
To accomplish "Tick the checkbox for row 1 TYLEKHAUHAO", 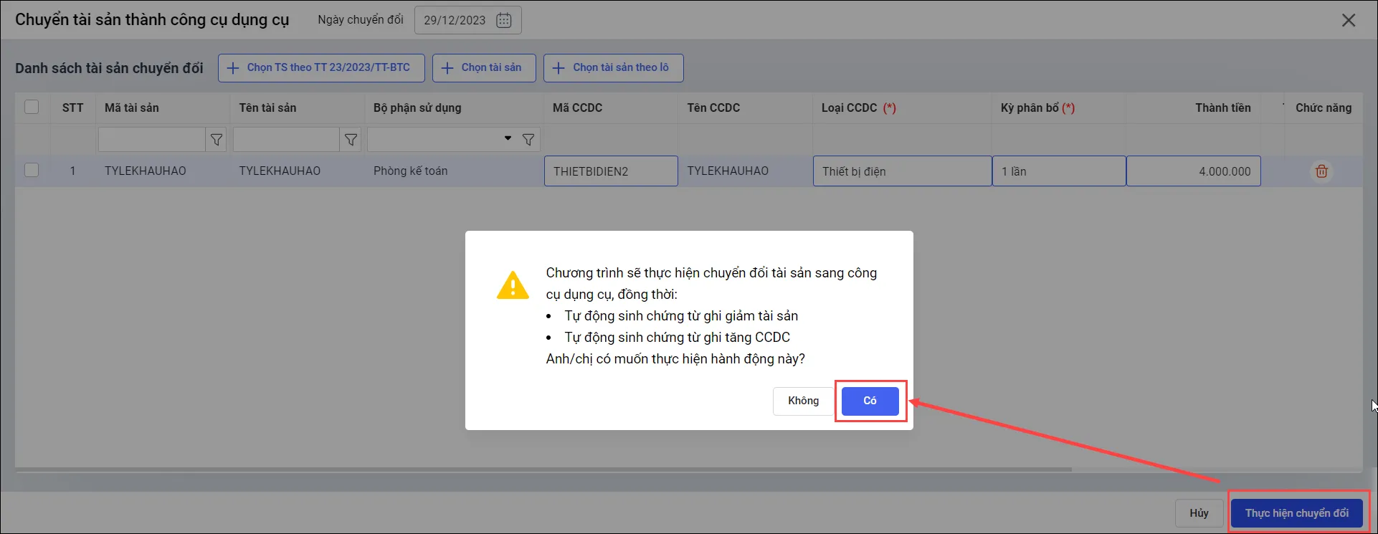I will 32,170.
